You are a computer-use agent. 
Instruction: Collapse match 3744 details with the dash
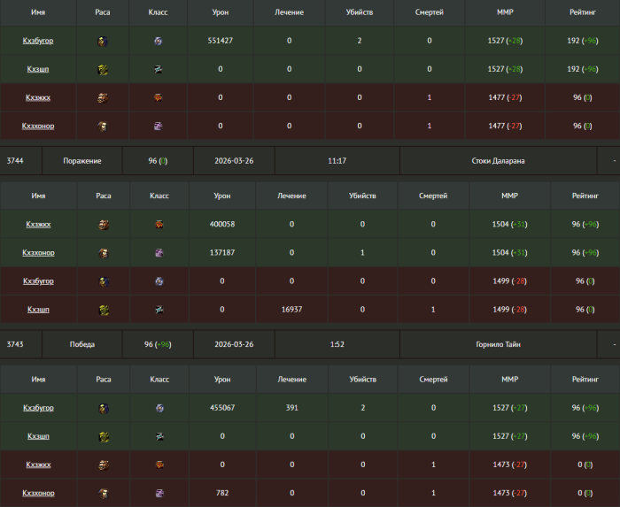(x=613, y=161)
